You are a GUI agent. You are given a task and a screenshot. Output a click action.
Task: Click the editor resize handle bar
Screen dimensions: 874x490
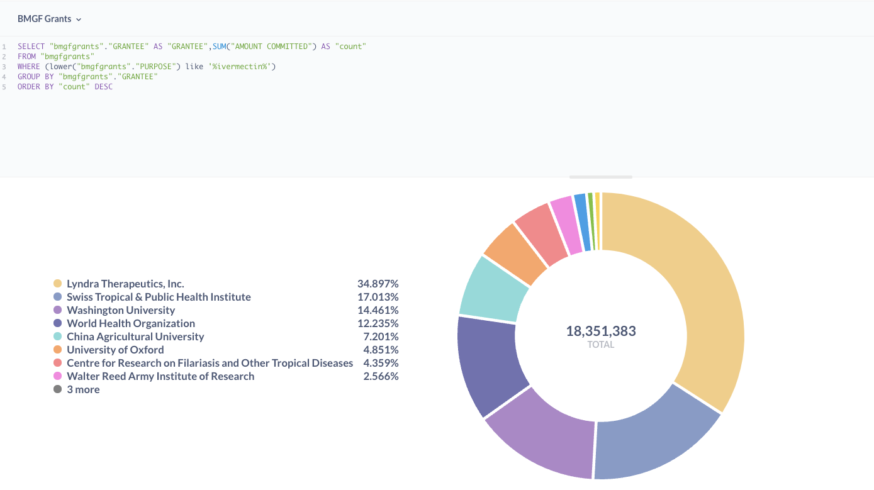[600, 177]
